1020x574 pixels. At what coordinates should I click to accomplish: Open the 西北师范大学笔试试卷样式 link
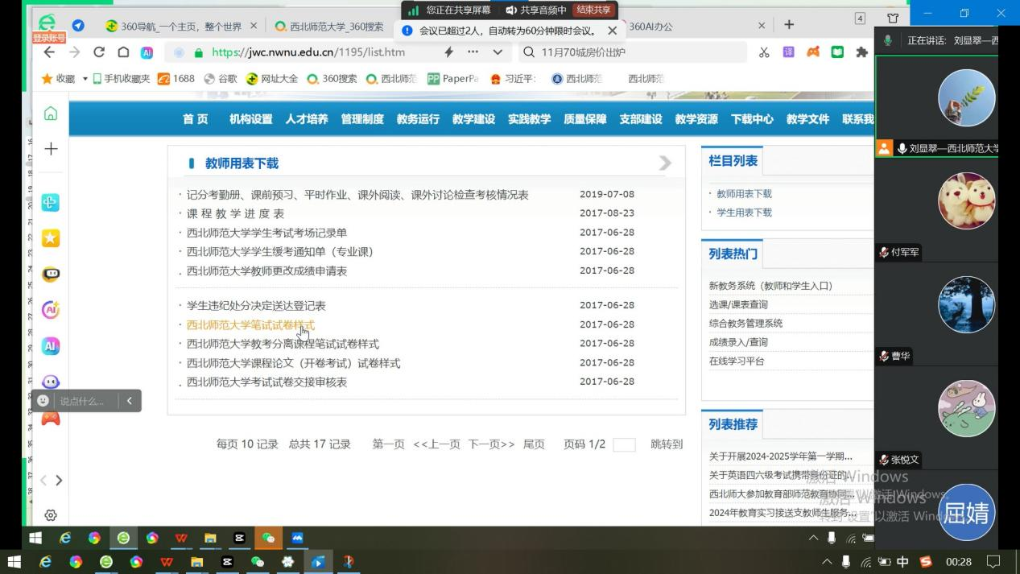tap(250, 325)
